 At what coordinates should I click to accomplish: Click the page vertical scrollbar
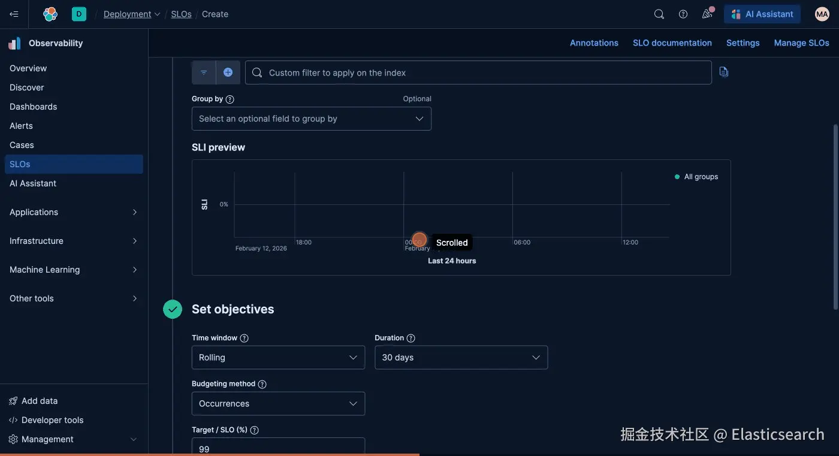(x=835, y=217)
